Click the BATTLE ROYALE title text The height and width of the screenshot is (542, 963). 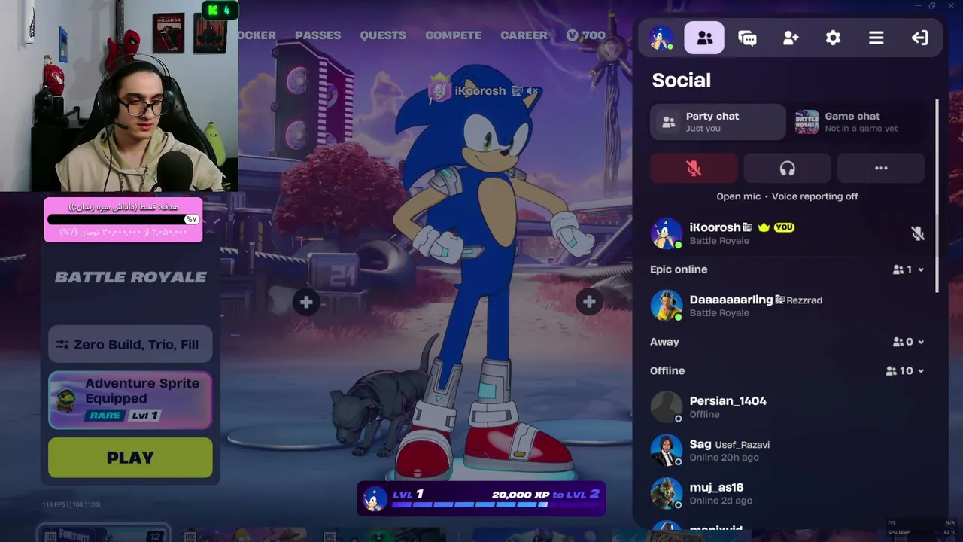coord(131,277)
